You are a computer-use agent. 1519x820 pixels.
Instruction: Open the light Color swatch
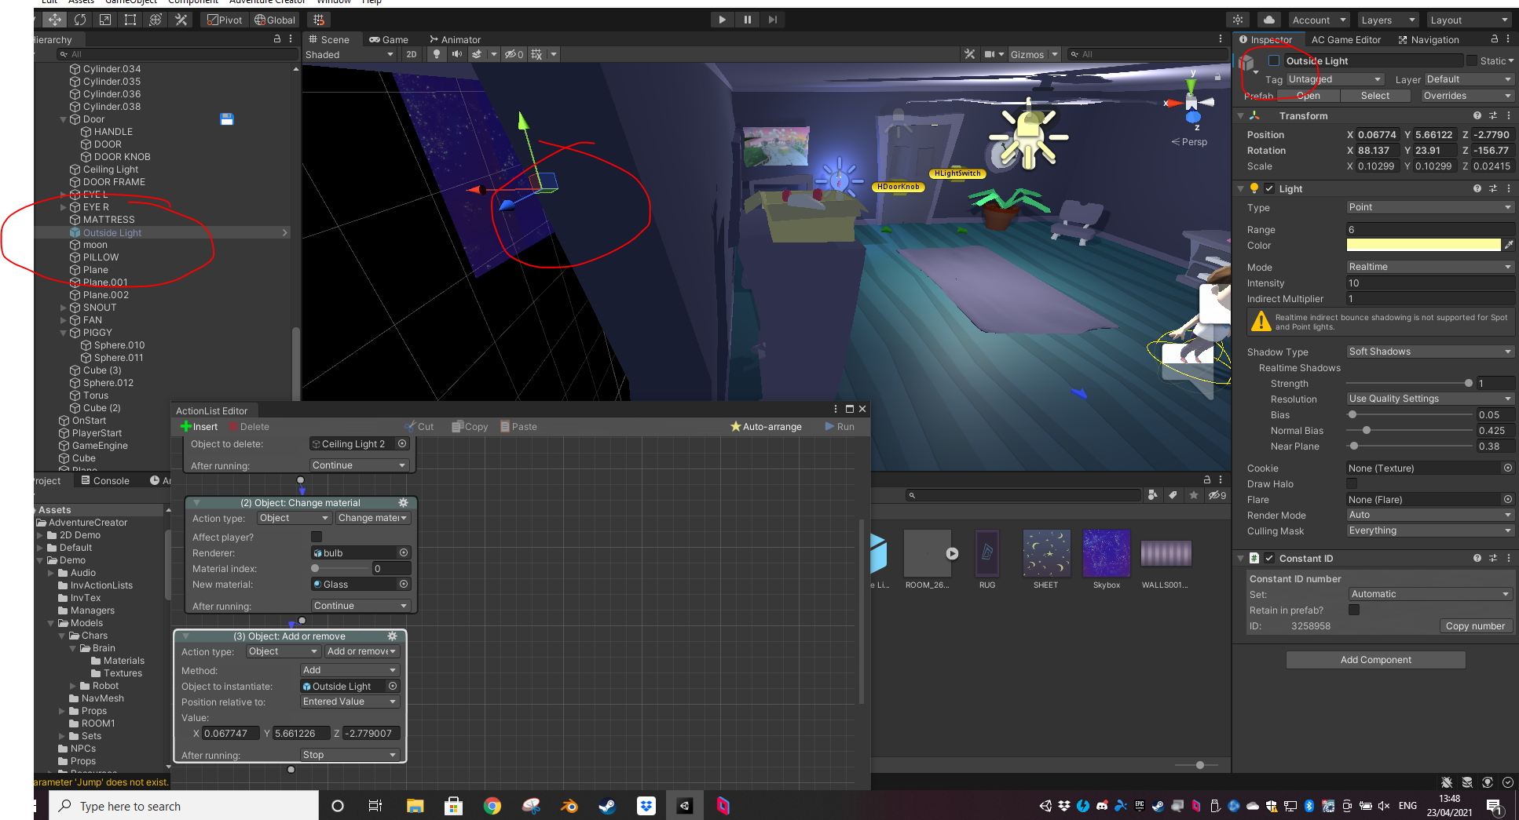1423,246
